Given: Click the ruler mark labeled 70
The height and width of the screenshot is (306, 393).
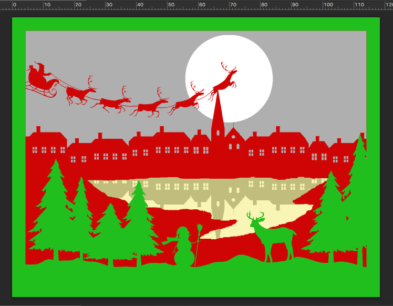Looking at the screenshot, I should [233, 5].
